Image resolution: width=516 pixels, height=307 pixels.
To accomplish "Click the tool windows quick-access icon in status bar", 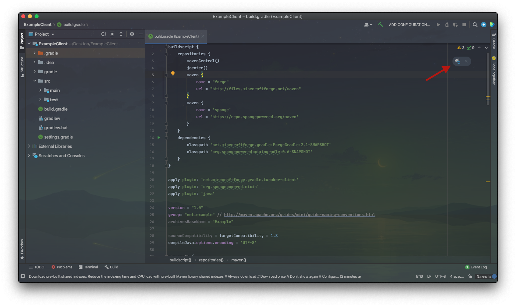I will 23,276.
